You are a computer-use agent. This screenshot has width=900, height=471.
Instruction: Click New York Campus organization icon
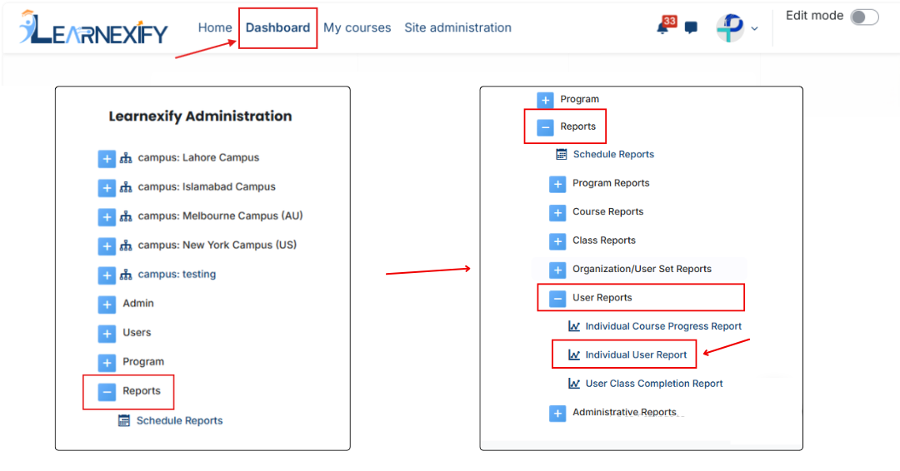[126, 245]
